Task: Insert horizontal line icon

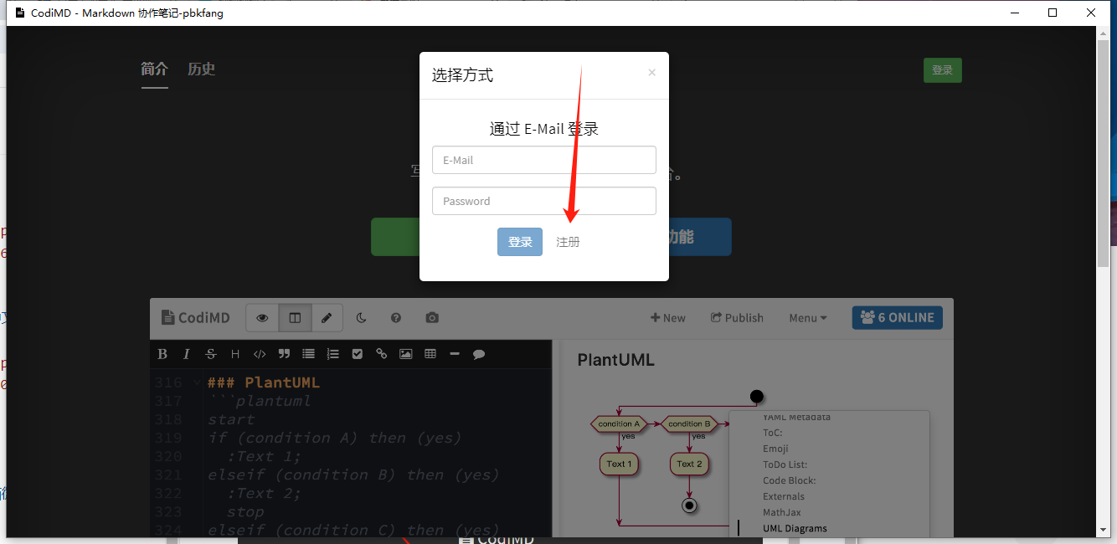Action: (455, 354)
